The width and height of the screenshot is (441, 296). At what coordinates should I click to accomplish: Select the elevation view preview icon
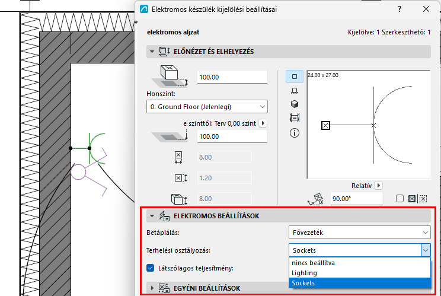295,91
